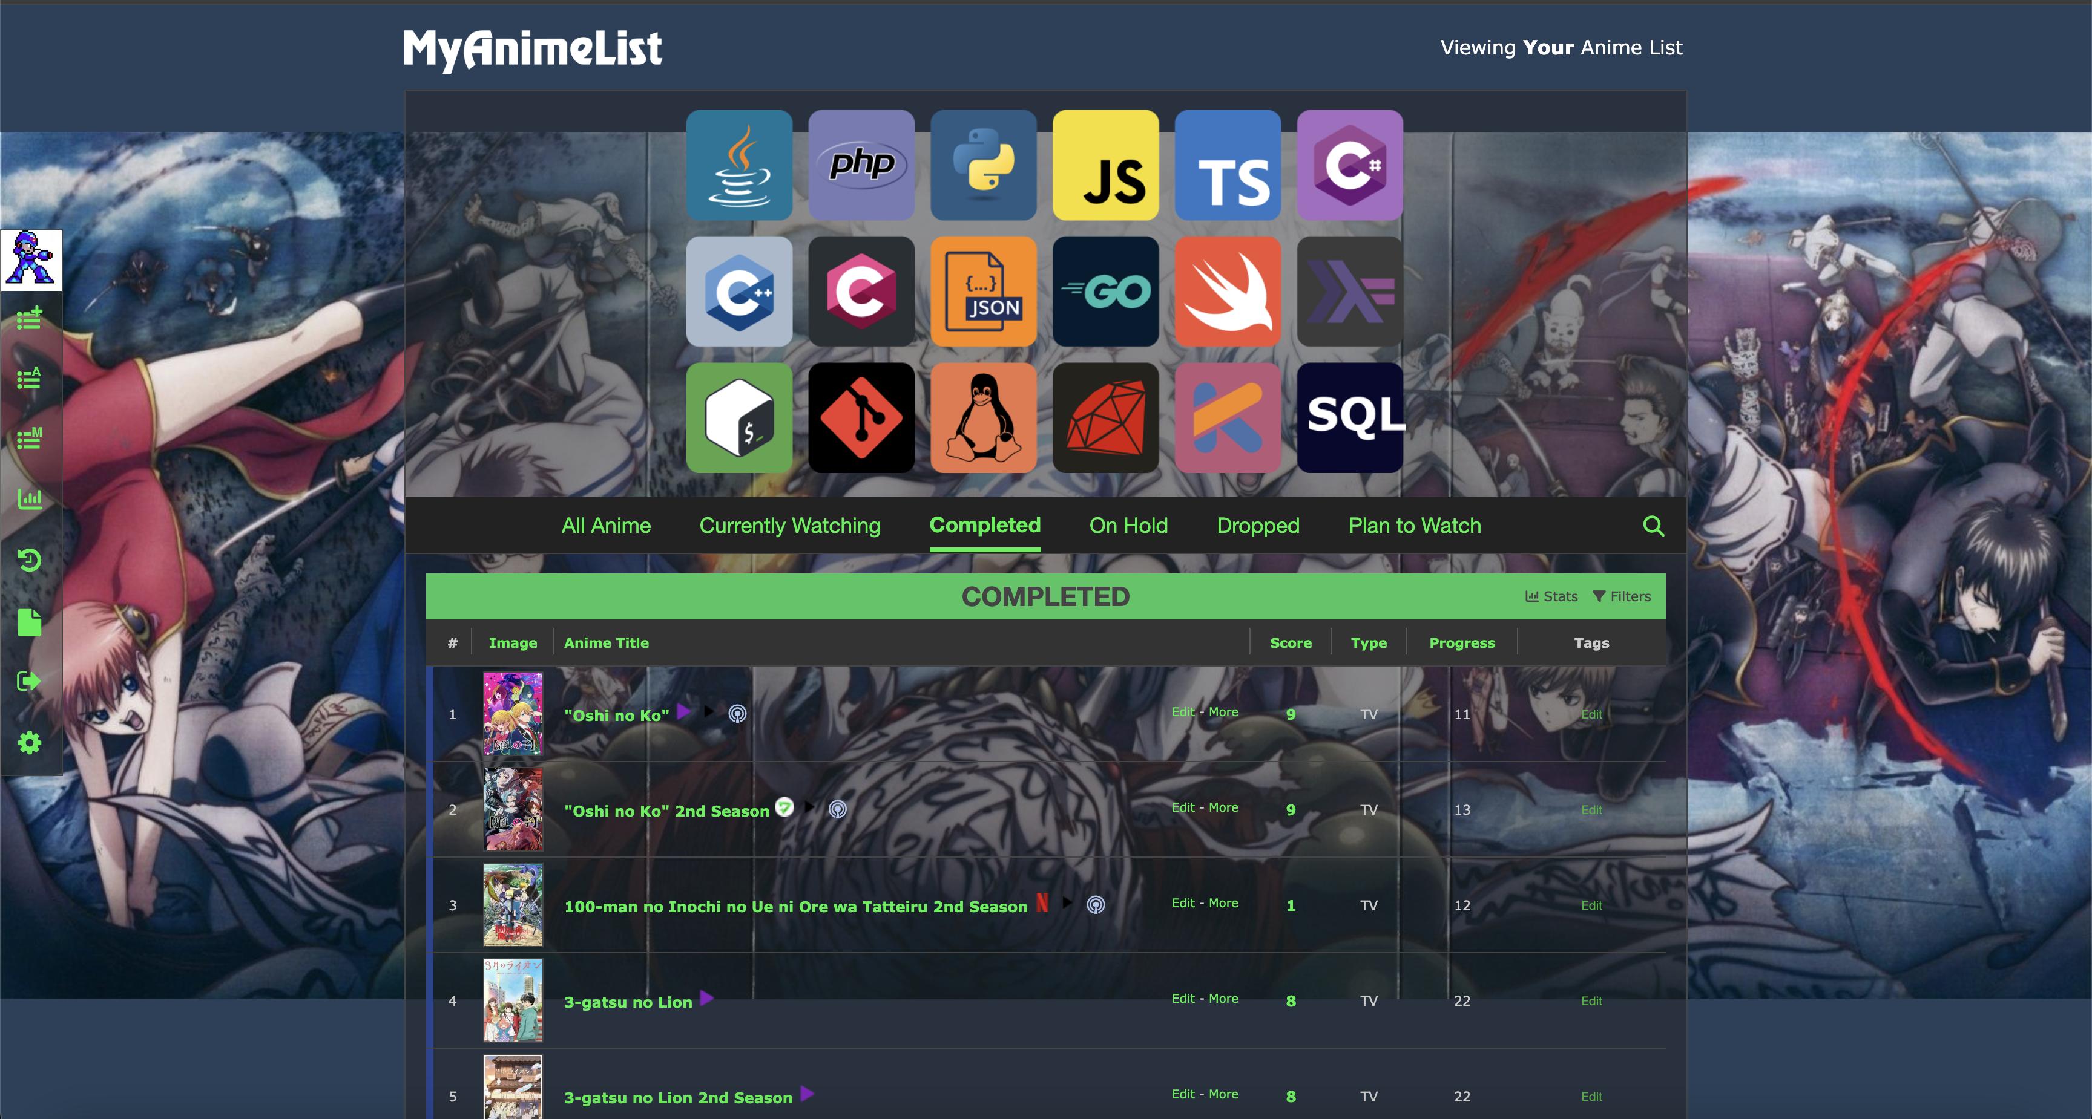This screenshot has width=2092, height=1119.
Task: Click the quick add list icon in sidebar
Action: (x=30, y=318)
